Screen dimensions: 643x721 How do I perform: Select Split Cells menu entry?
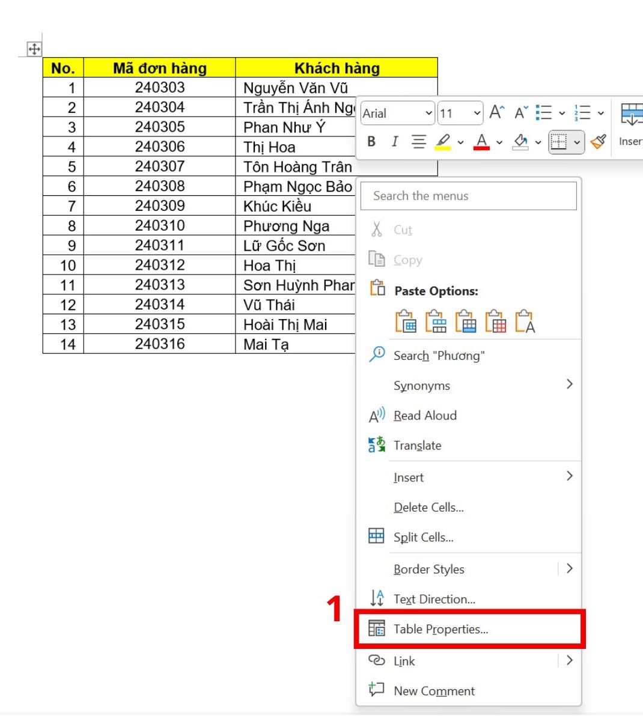tap(423, 537)
